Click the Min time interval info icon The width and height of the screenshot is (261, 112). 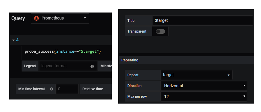pos(52,89)
